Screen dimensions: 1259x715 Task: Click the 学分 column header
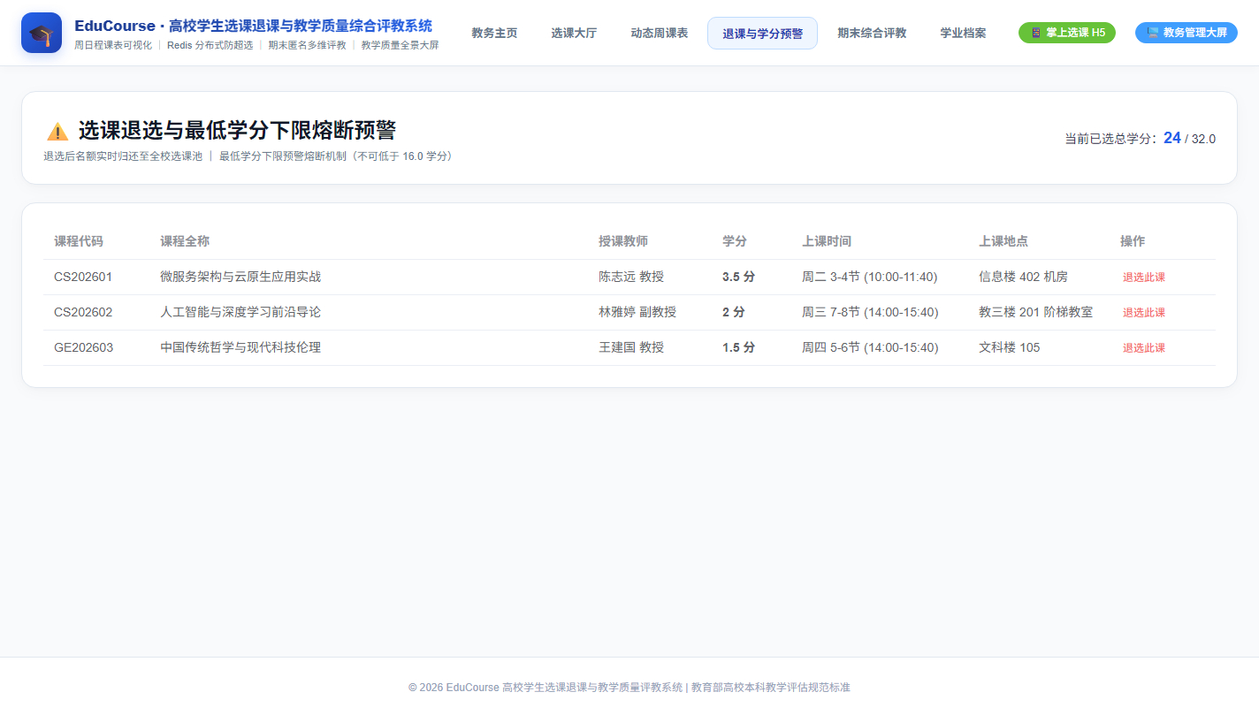(735, 241)
